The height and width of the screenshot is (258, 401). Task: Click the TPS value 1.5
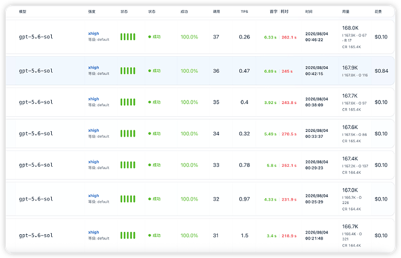[245, 235]
